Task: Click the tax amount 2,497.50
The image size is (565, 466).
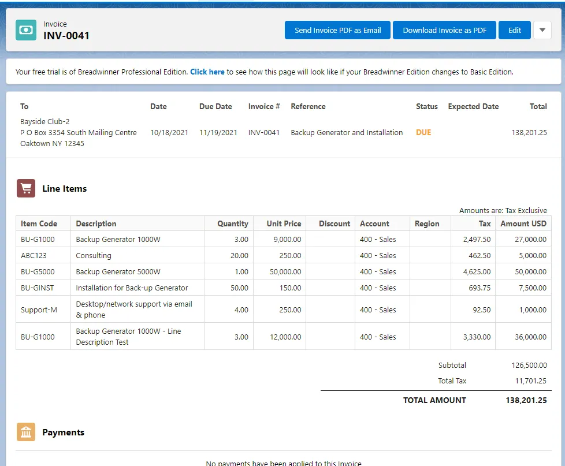Action: pos(477,240)
